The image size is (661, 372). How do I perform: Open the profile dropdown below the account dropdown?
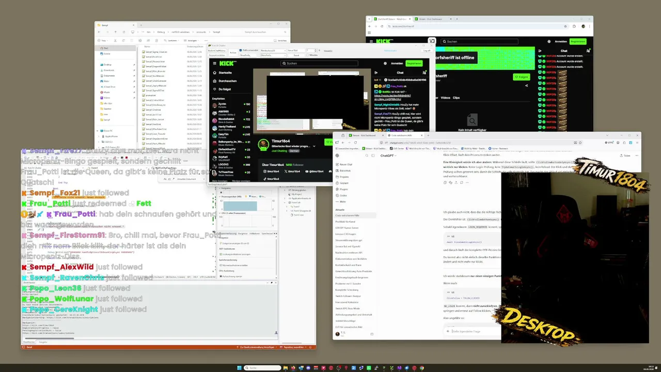click(273, 55)
